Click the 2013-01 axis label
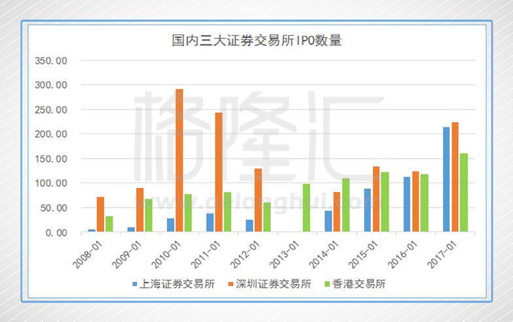Viewport: 513px width, 322px height. pyautogui.click(x=285, y=255)
